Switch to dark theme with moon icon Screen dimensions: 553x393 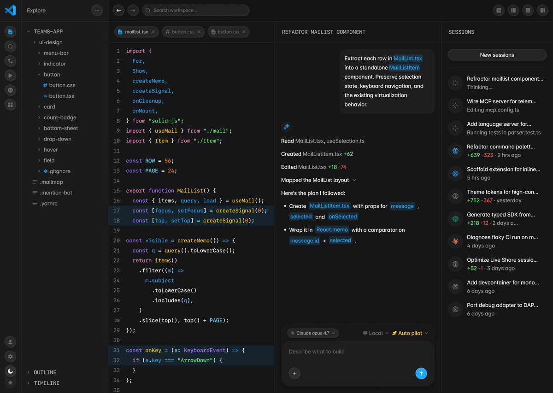tap(10, 371)
